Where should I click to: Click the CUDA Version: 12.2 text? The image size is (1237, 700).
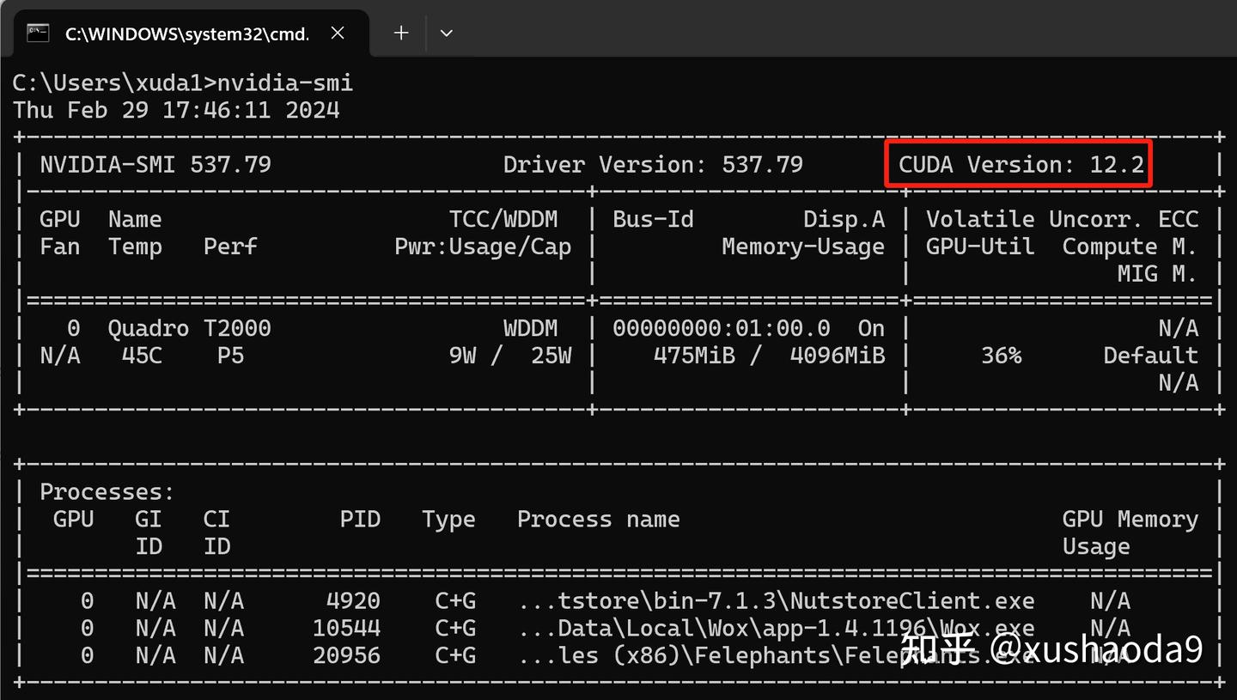(x=1021, y=164)
